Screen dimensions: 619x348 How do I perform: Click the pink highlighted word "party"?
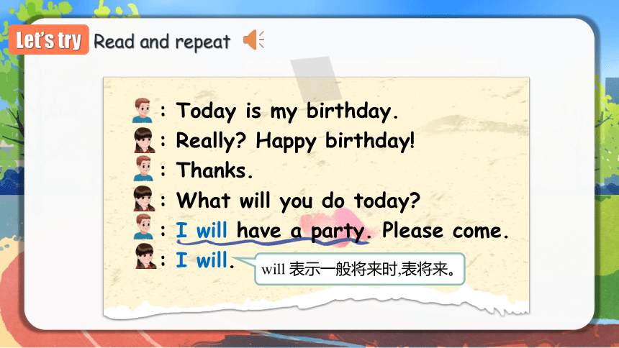(339, 232)
